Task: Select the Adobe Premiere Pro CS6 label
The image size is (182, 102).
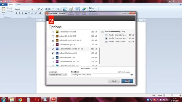Action: [x=69, y=61]
